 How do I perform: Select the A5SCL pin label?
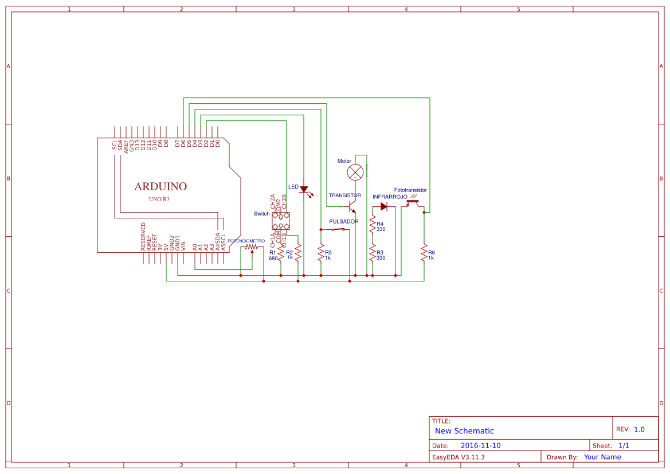(224, 242)
